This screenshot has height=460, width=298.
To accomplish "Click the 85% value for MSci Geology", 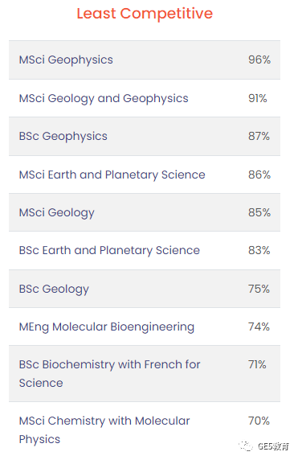I will pyautogui.click(x=259, y=212).
